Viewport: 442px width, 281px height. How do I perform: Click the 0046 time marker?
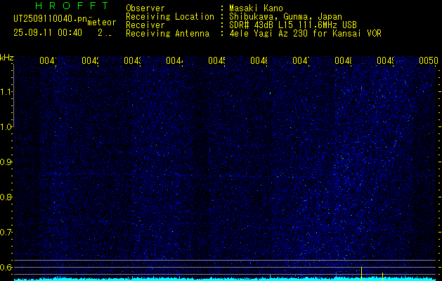point(259,61)
